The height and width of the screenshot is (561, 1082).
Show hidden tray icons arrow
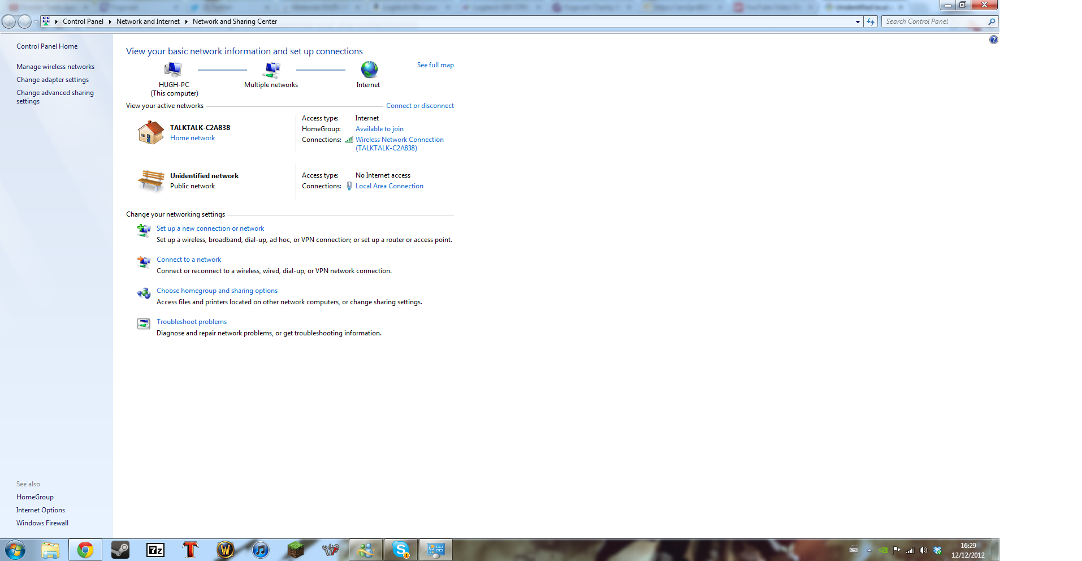pyautogui.click(x=869, y=550)
